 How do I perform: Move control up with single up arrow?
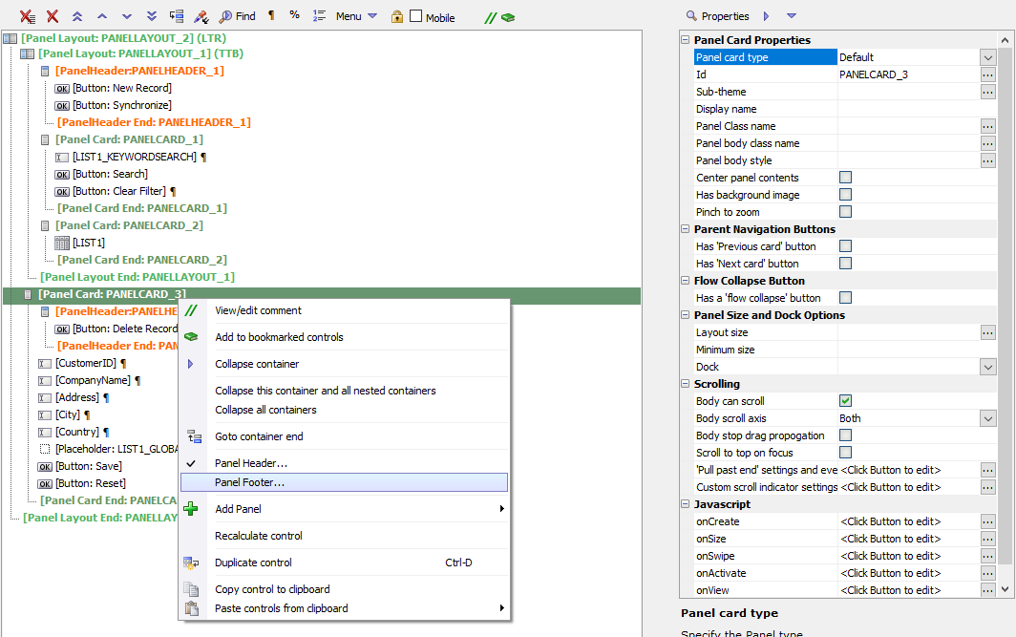point(102,16)
